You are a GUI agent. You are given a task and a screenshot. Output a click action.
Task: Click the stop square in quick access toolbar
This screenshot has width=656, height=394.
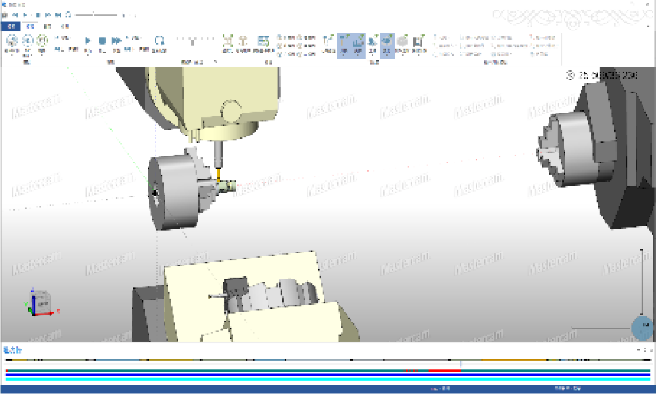pyautogui.click(x=38, y=15)
